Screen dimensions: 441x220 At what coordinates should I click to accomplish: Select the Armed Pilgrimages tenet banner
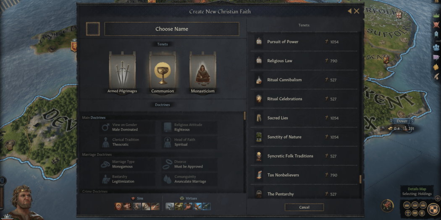(x=122, y=72)
